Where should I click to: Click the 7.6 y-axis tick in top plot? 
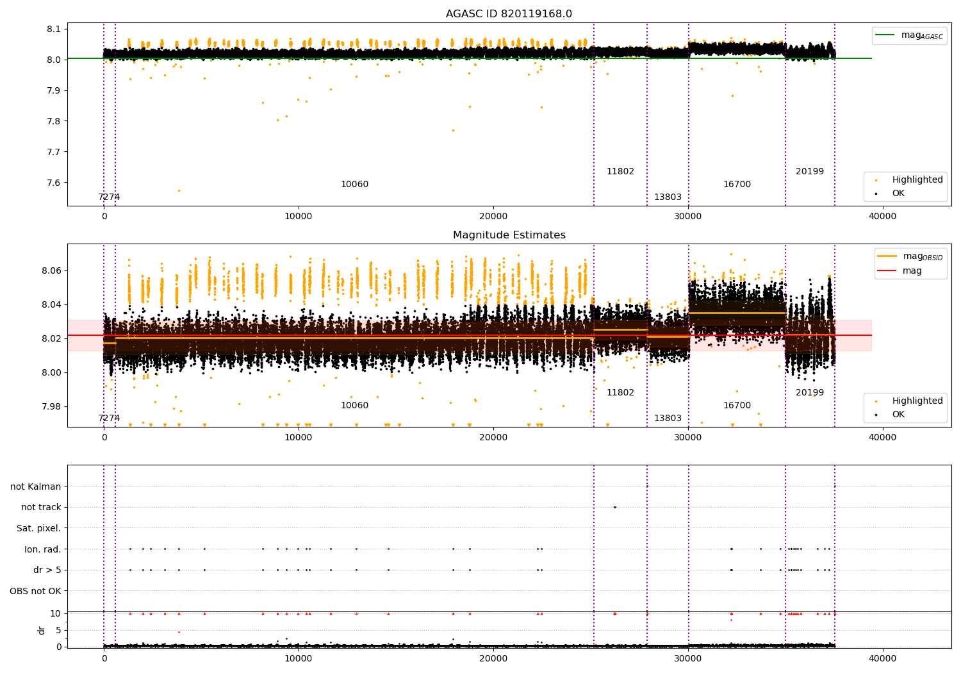[x=54, y=183]
